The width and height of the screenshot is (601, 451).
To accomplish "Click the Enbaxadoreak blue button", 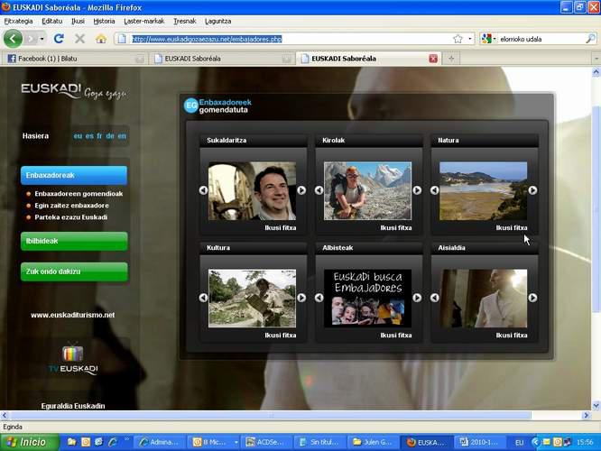I will (x=74, y=175).
